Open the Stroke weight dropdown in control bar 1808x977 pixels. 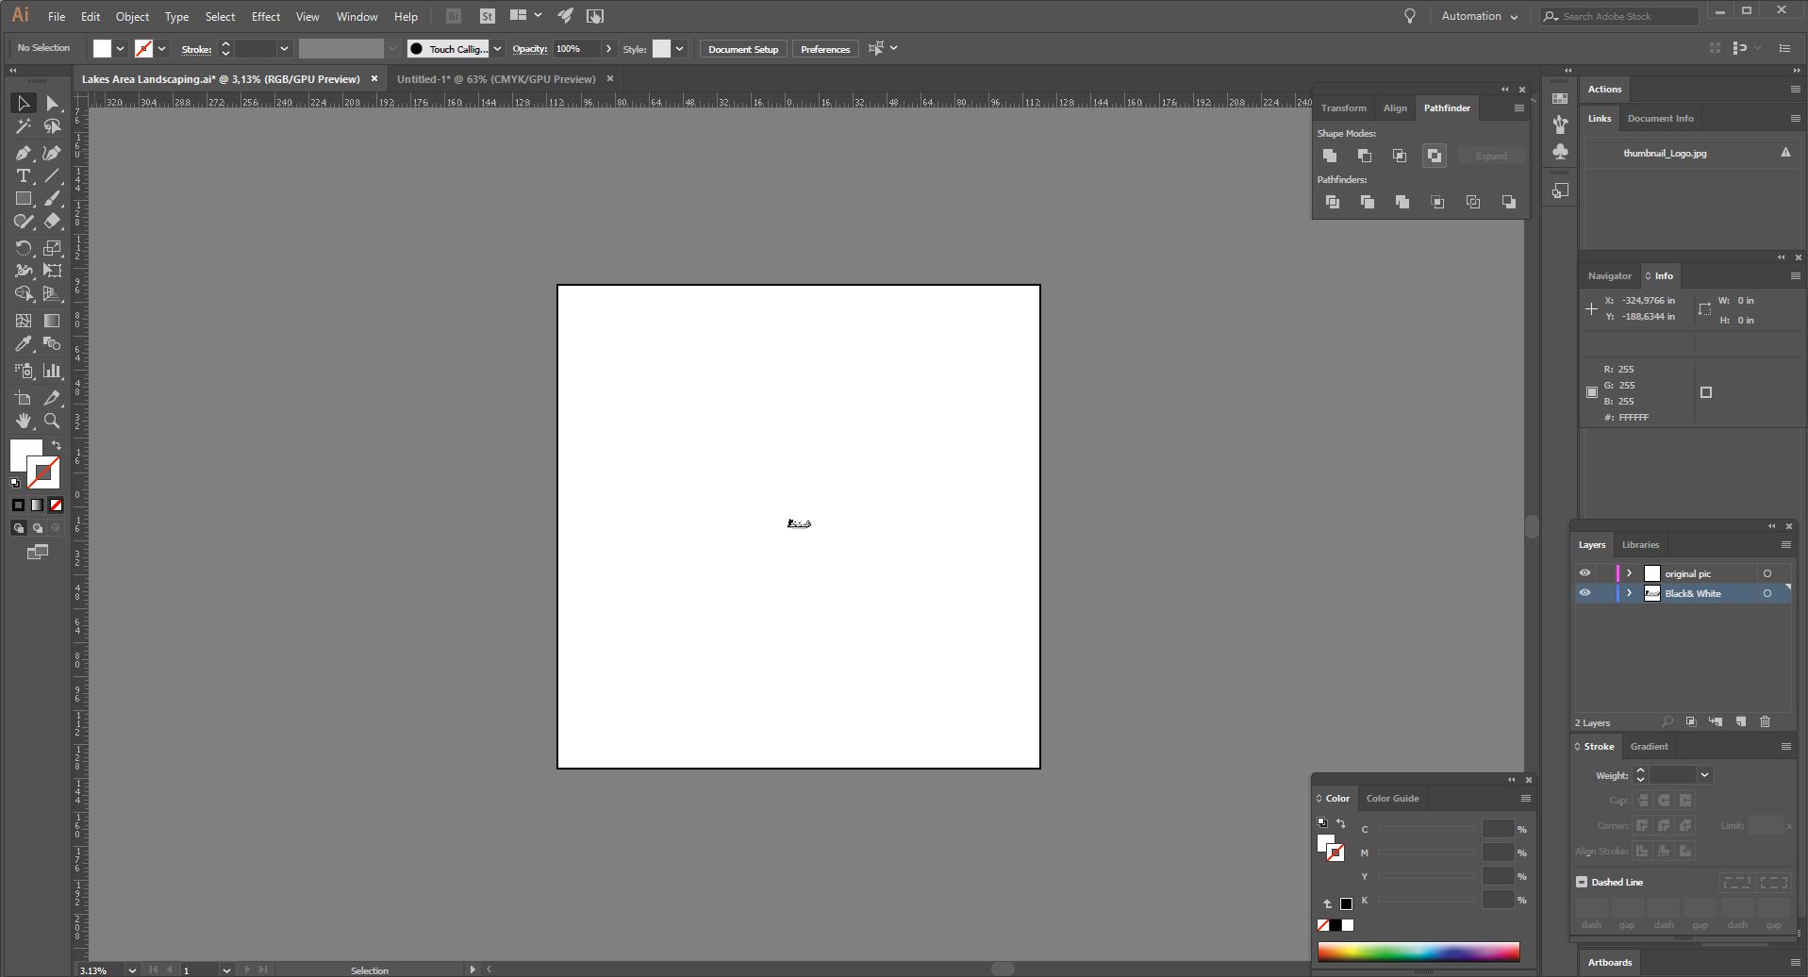284,49
